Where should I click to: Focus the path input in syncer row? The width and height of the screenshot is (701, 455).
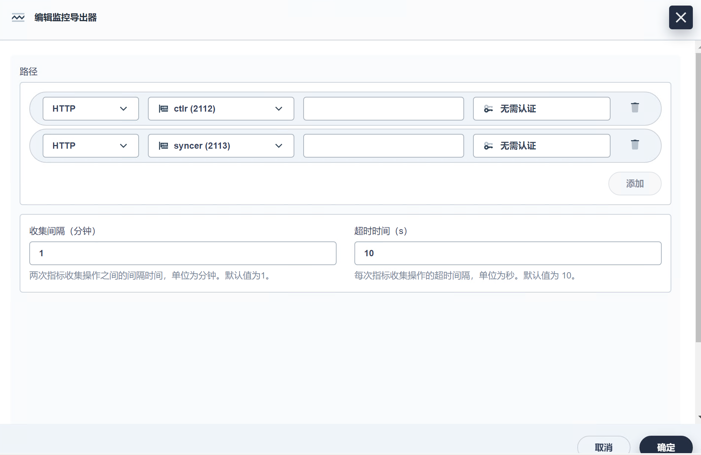click(384, 146)
